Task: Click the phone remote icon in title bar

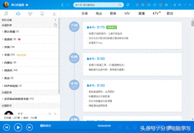Action: [175, 5]
